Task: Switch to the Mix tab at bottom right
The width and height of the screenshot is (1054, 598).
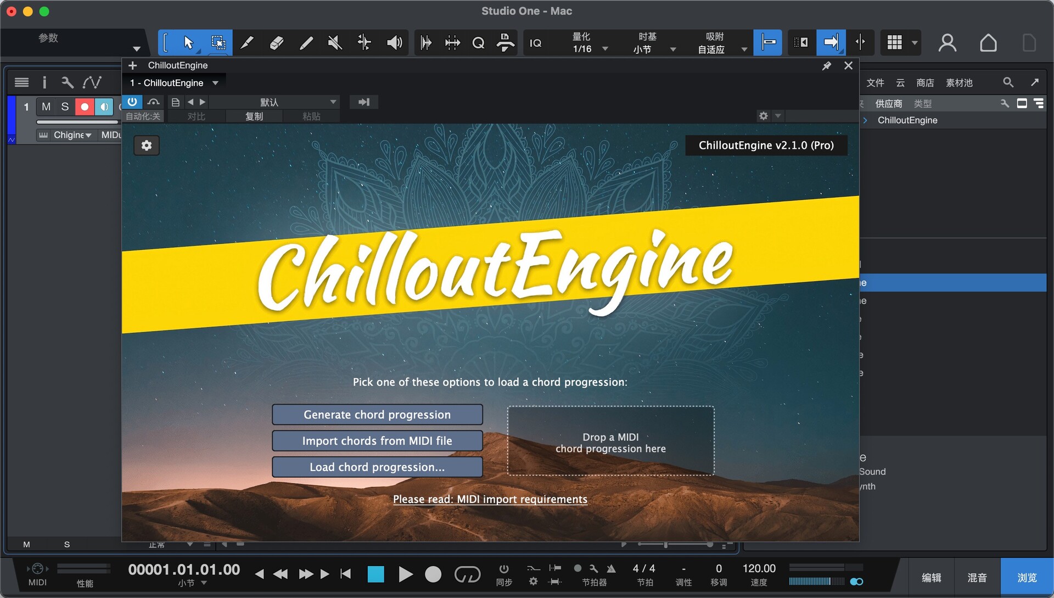Action: coord(977,578)
